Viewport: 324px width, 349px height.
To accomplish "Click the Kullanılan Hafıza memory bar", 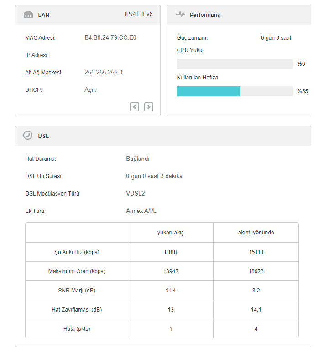I will (235, 91).
